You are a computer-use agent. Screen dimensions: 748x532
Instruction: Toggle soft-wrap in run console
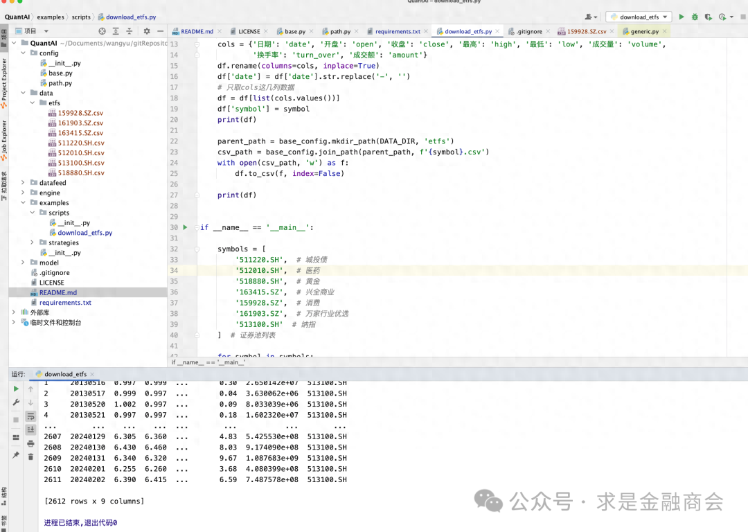click(x=30, y=416)
